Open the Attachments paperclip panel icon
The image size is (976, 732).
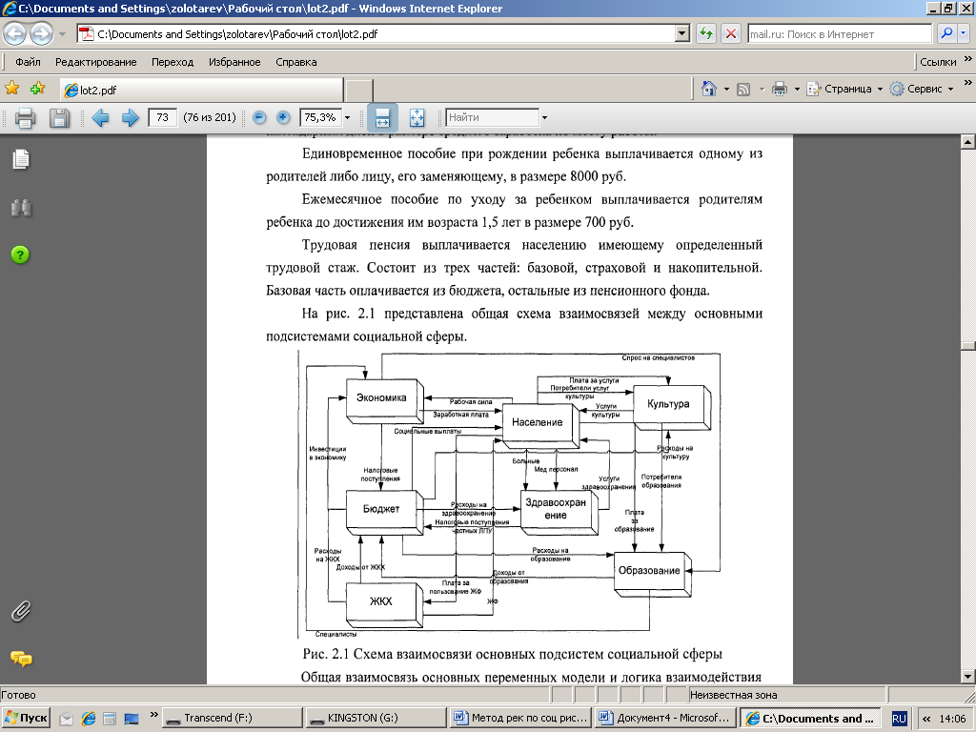coord(21,611)
